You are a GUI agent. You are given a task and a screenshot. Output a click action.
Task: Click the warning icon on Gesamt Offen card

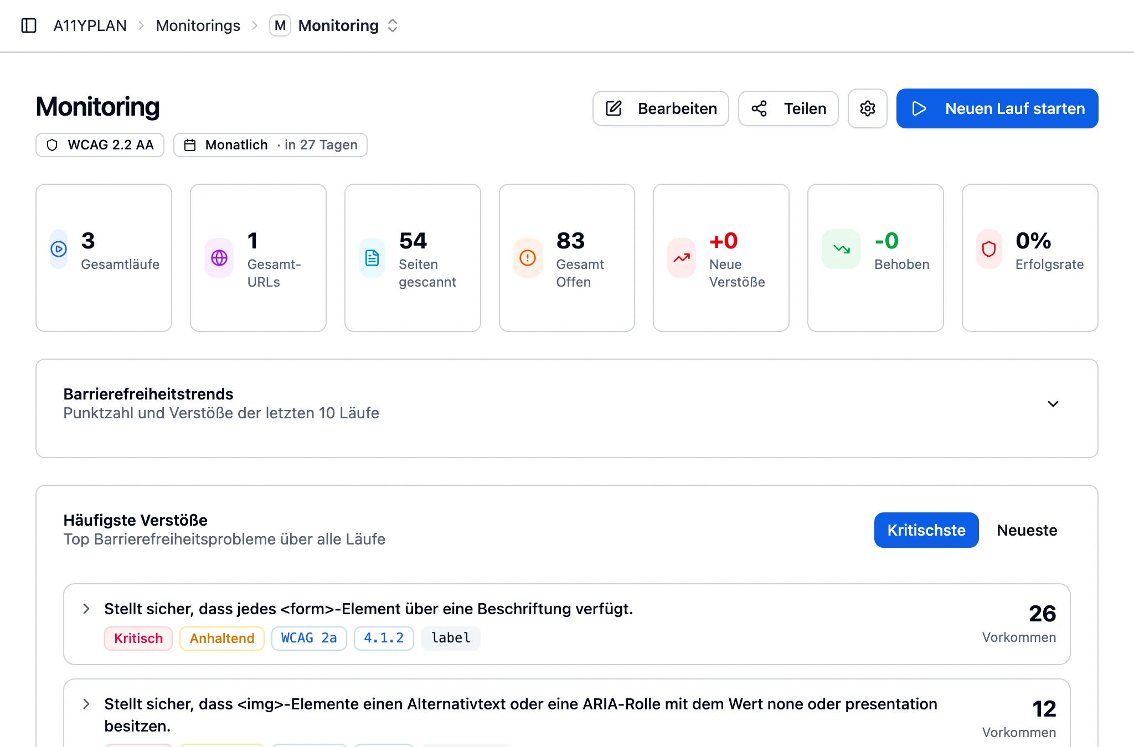pyautogui.click(x=527, y=257)
